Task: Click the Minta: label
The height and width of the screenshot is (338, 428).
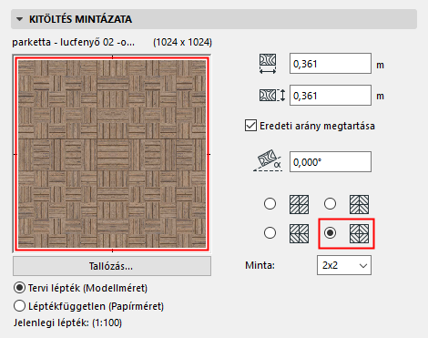Action: 260,265
